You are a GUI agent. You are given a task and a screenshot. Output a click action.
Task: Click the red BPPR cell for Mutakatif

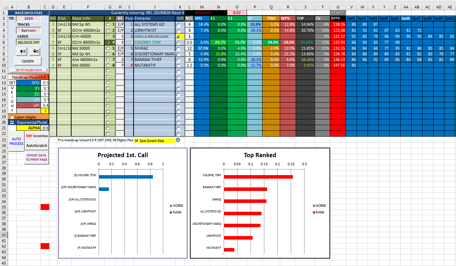338,66
